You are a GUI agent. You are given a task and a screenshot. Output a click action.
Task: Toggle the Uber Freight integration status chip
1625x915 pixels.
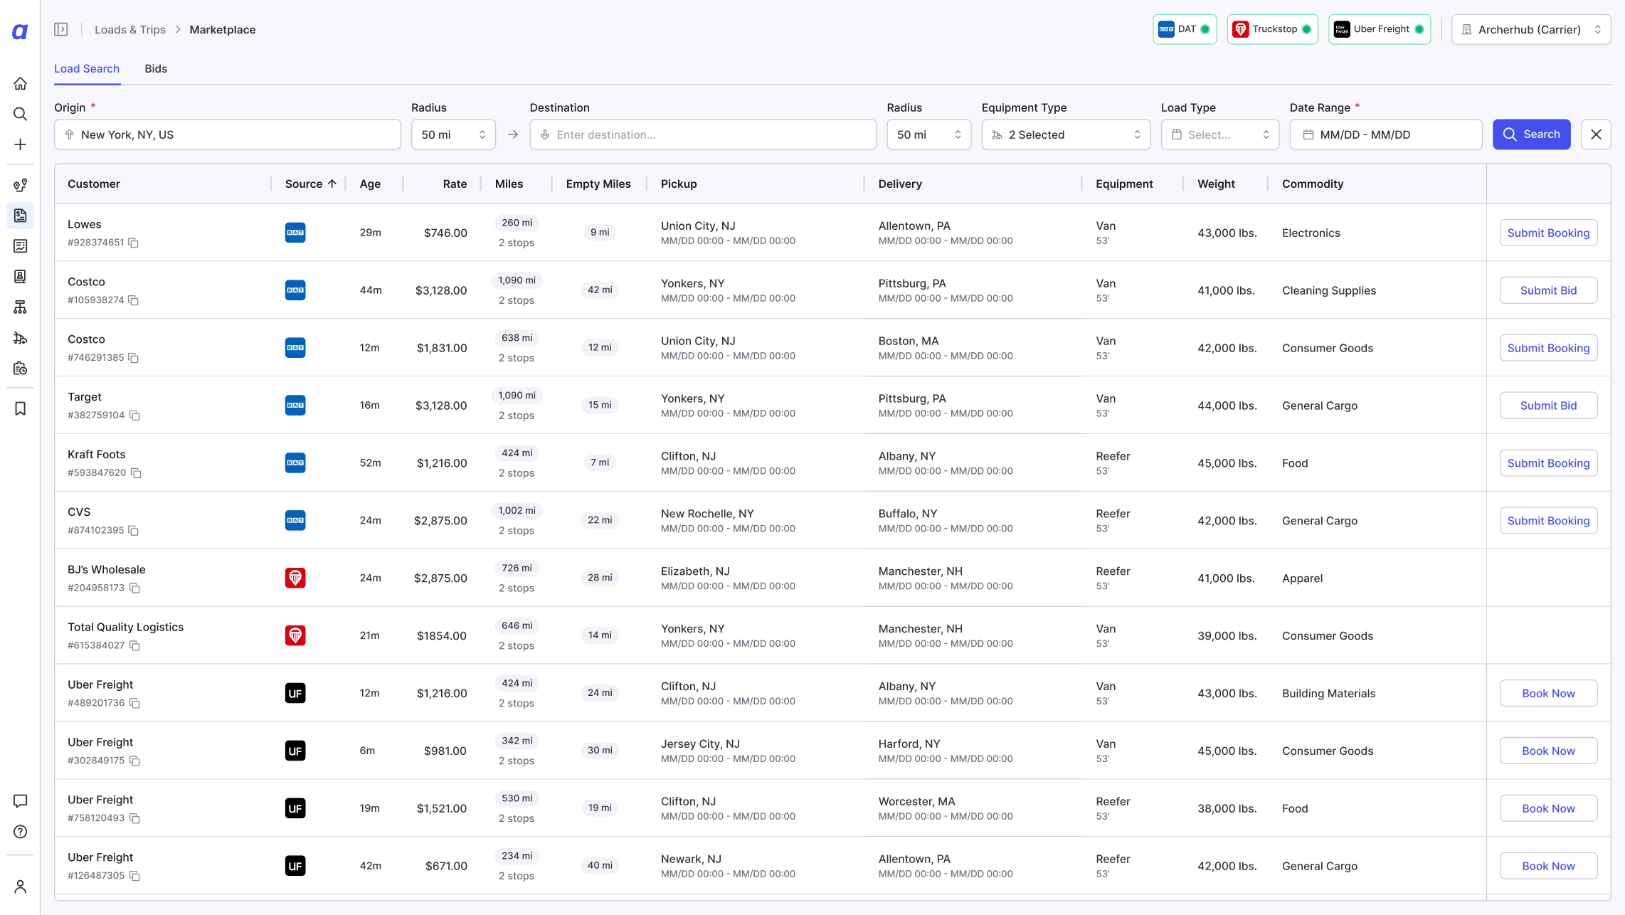(1380, 29)
